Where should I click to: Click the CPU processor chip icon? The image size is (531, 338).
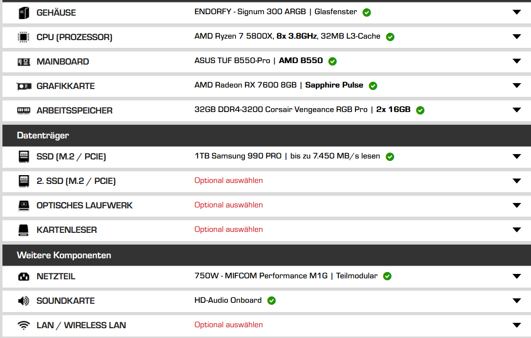pos(23,37)
